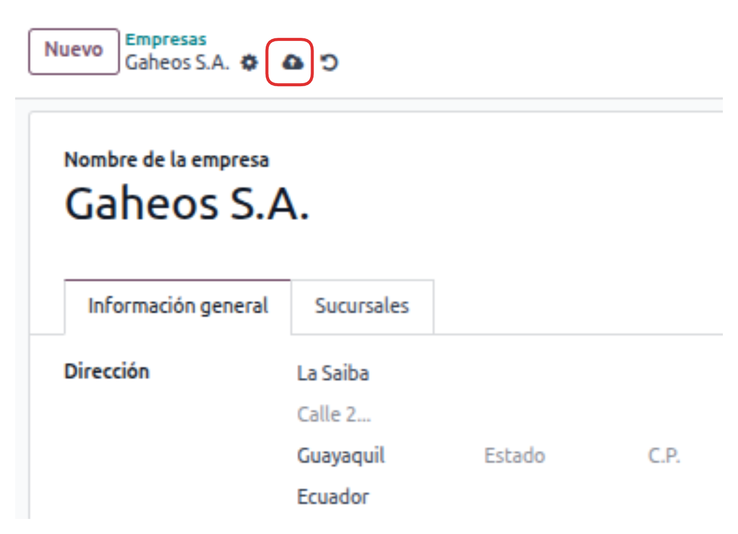Click the La Saiba street field
The image size is (738, 534).
333,374
